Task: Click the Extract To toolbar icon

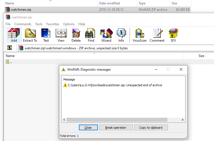Action: pos(30,35)
